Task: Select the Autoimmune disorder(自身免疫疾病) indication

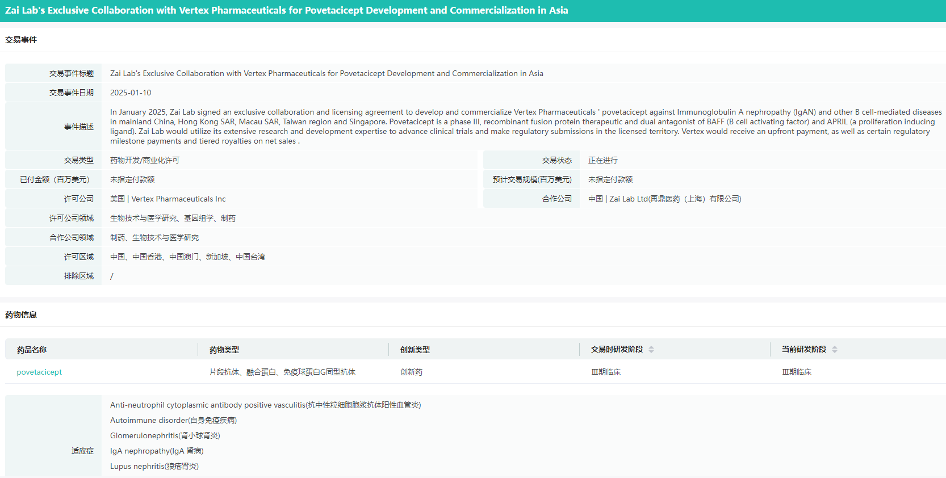Action: pyautogui.click(x=174, y=420)
